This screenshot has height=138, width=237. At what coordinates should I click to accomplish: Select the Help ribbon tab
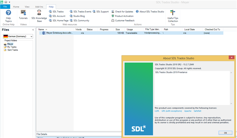tap(51, 7)
